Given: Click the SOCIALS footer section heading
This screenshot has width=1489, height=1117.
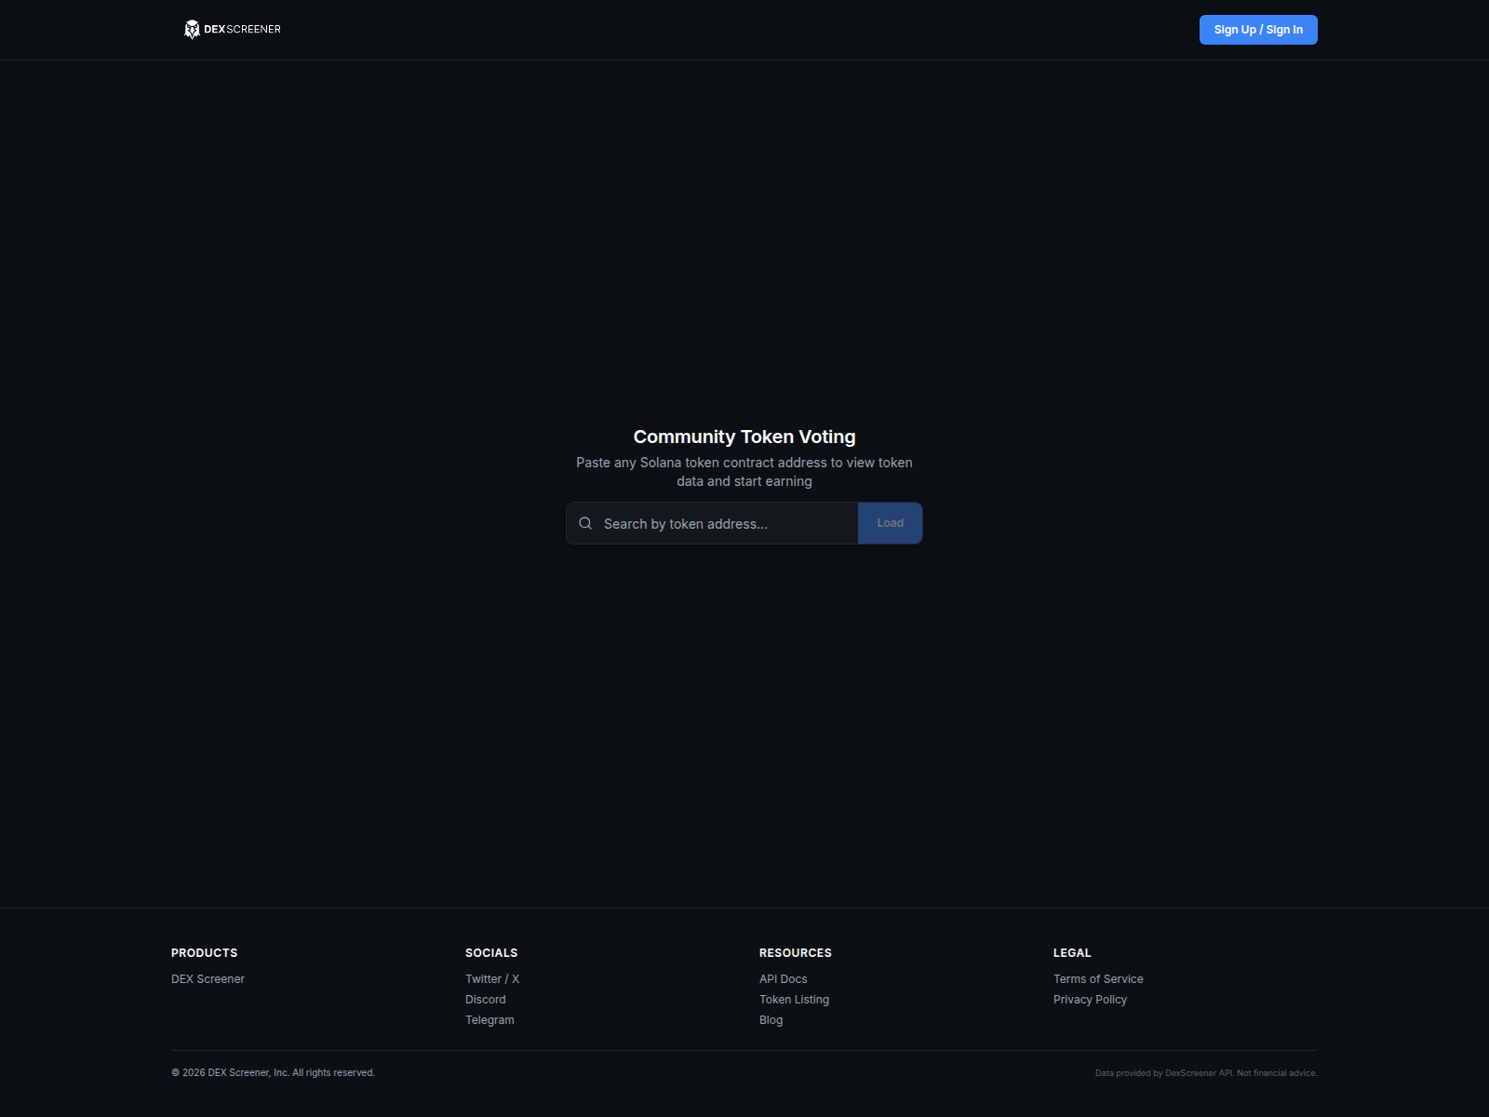Looking at the screenshot, I should click(490, 952).
